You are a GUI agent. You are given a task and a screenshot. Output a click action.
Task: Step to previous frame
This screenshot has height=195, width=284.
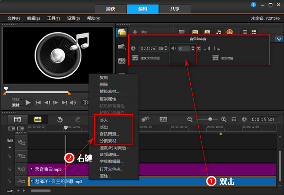(47, 102)
